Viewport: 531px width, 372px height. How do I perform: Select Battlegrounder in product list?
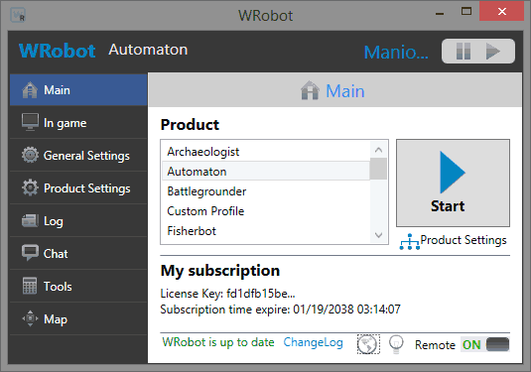pyautogui.click(x=266, y=191)
